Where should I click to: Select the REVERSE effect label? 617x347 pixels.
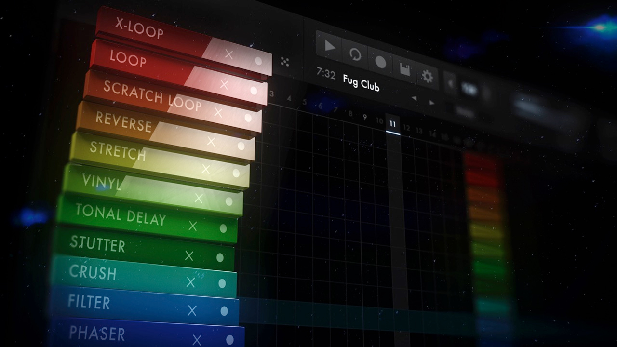pyautogui.click(x=123, y=121)
